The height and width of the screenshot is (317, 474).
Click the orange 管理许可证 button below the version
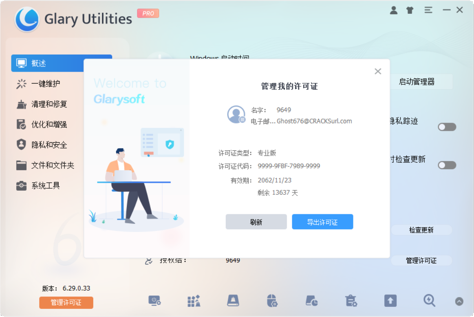click(x=66, y=302)
